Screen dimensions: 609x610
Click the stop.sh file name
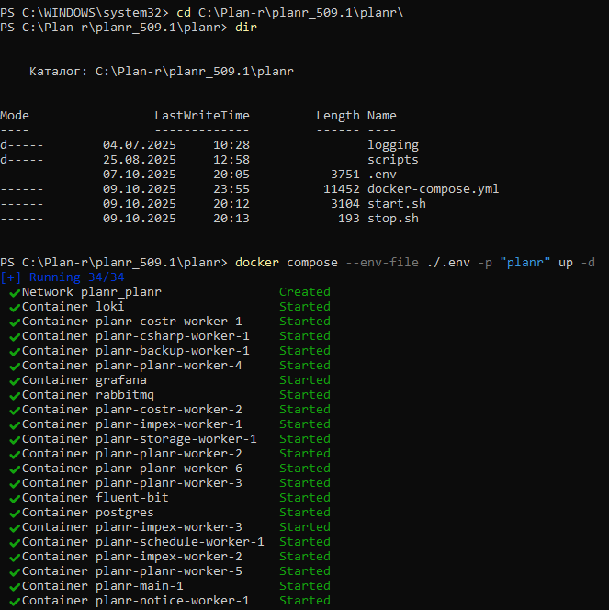pyautogui.click(x=392, y=219)
